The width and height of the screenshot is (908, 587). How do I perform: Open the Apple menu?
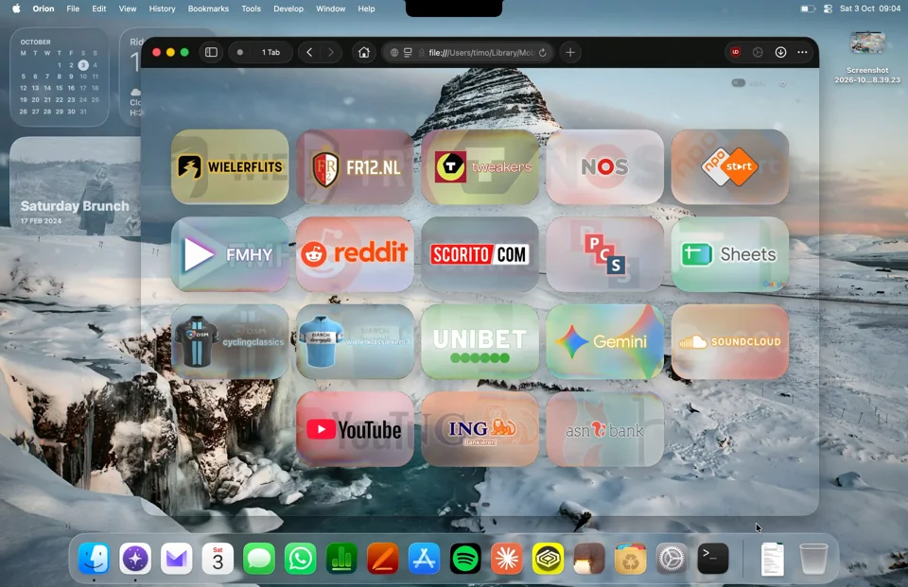coord(16,9)
